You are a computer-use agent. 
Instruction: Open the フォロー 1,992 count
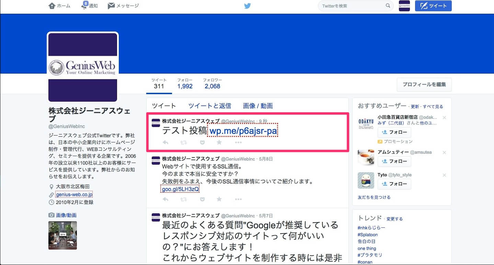click(185, 84)
